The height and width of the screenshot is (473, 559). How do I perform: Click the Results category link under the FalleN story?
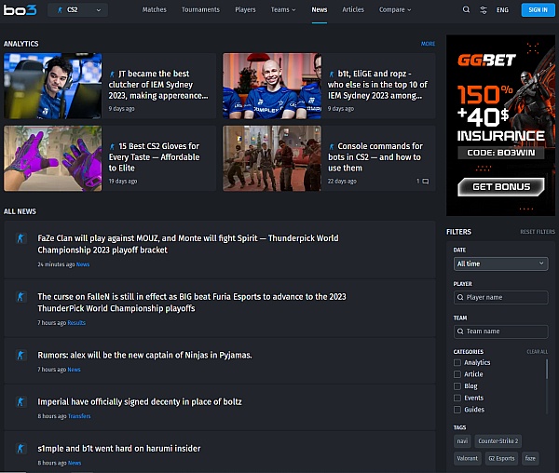[76, 323]
